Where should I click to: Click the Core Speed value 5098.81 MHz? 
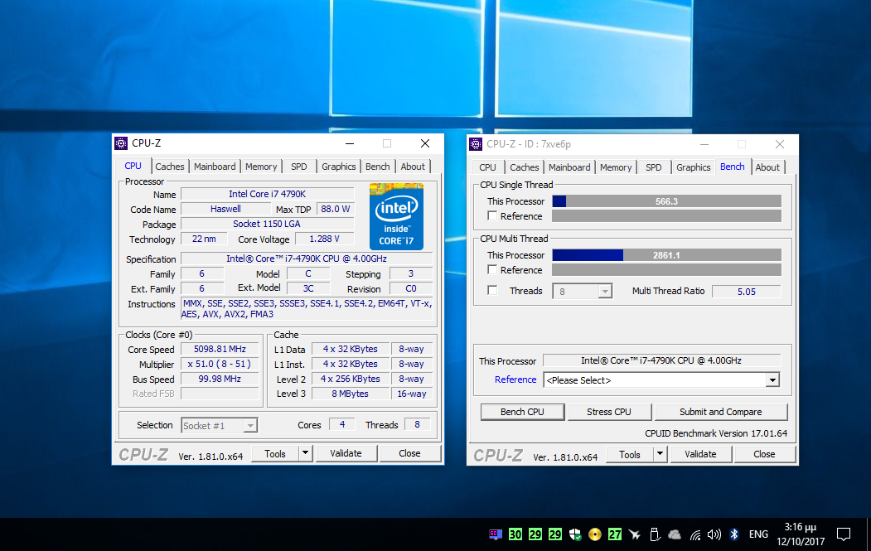[x=220, y=349]
